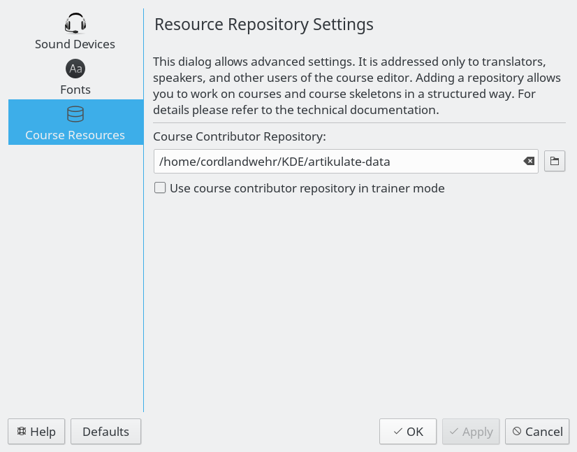Click the Apply button

pos(471,431)
